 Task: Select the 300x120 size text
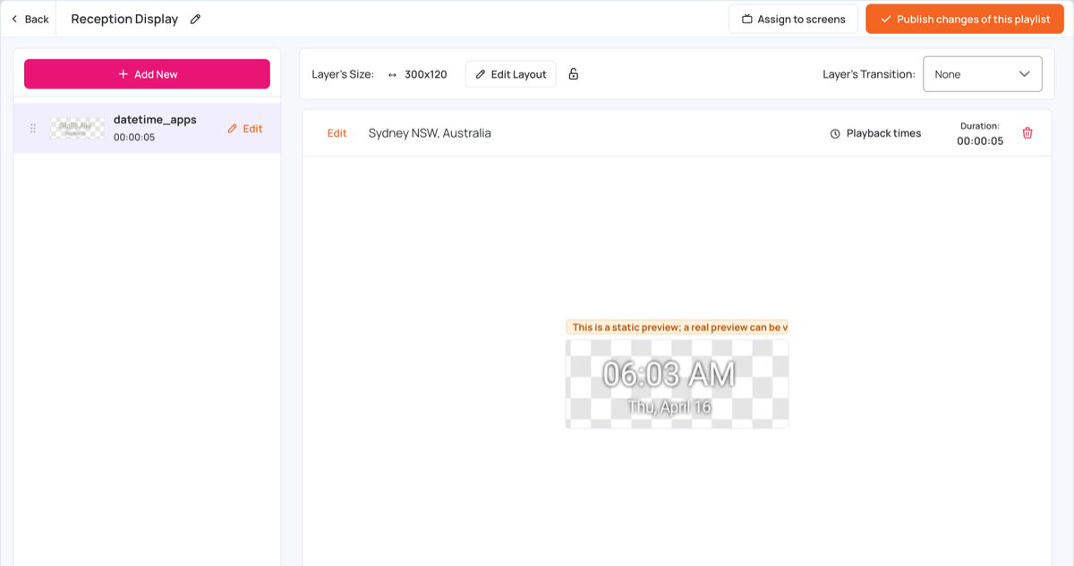coord(426,74)
